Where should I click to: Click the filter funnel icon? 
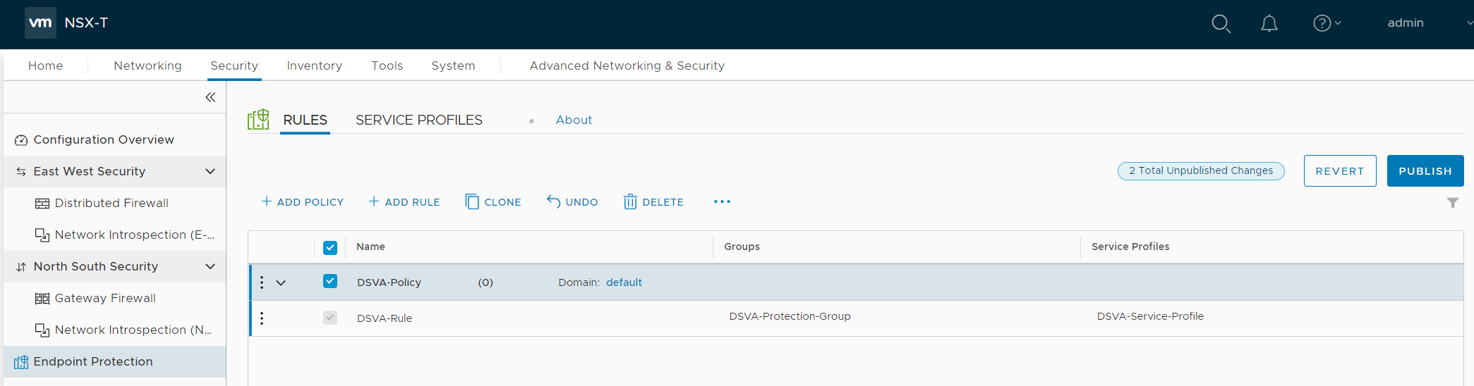coord(1452,203)
